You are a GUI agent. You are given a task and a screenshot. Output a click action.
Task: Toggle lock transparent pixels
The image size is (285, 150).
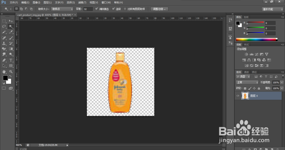pyautogui.click(x=245, y=88)
